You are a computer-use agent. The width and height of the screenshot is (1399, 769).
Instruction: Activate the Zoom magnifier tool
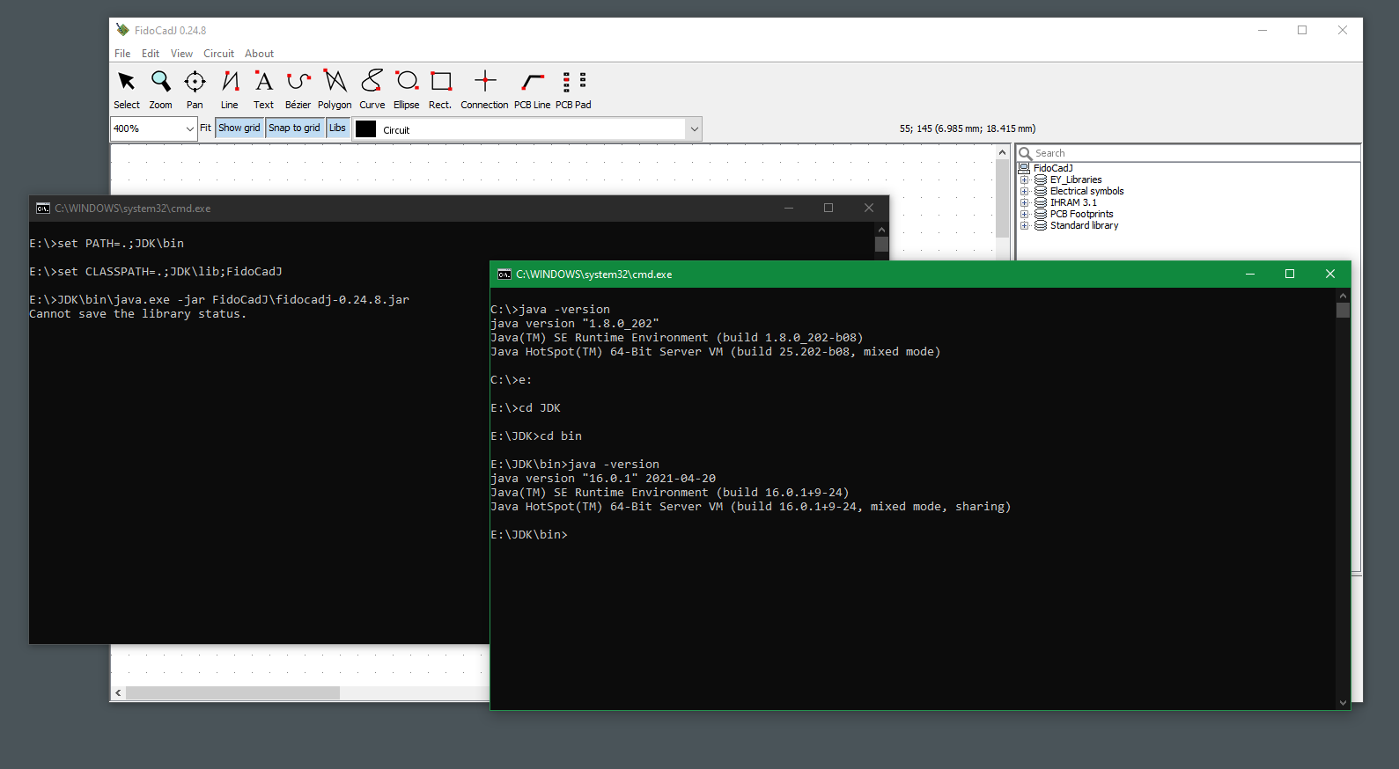pyautogui.click(x=160, y=89)
